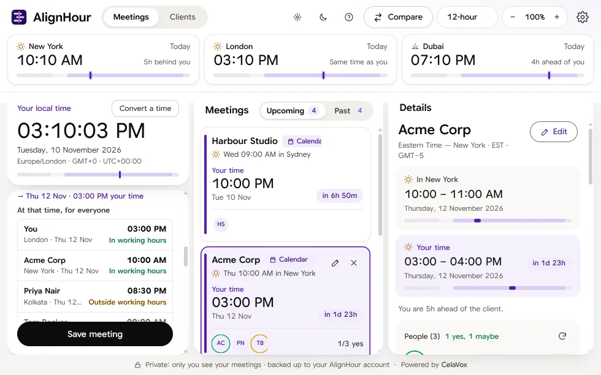Select the Upcoming meetings tab
Screen dimensions: 601x375
tap(292, 111)
